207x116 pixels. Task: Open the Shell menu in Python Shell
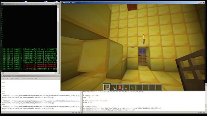[x=11, y=78]
